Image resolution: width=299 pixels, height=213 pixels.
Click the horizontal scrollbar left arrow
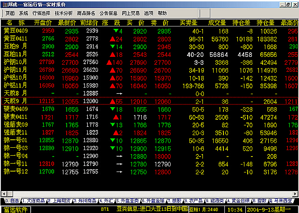click(4, 194)
